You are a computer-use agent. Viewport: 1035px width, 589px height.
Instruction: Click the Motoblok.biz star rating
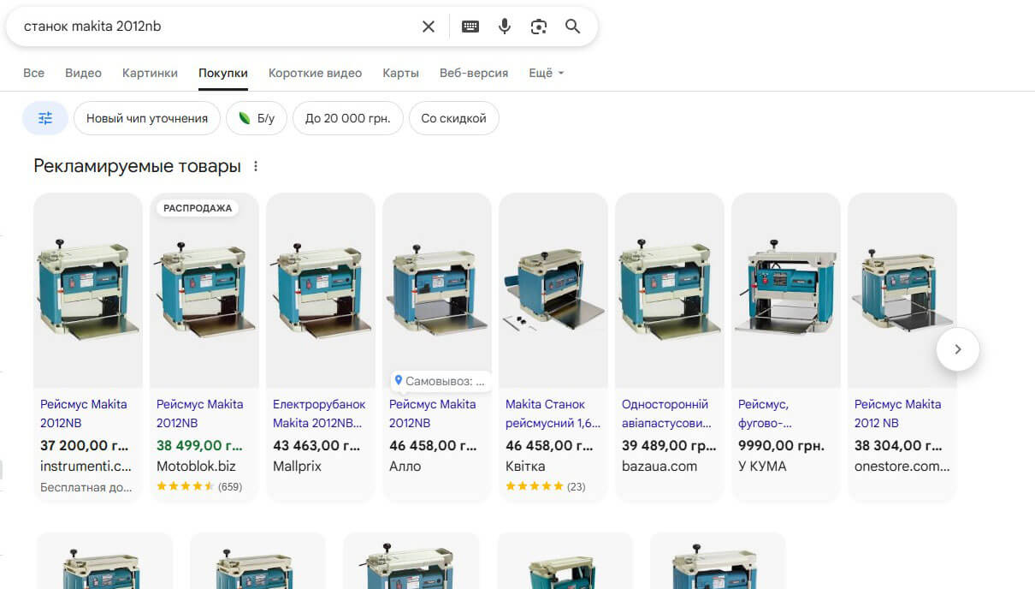pos(186,486)
